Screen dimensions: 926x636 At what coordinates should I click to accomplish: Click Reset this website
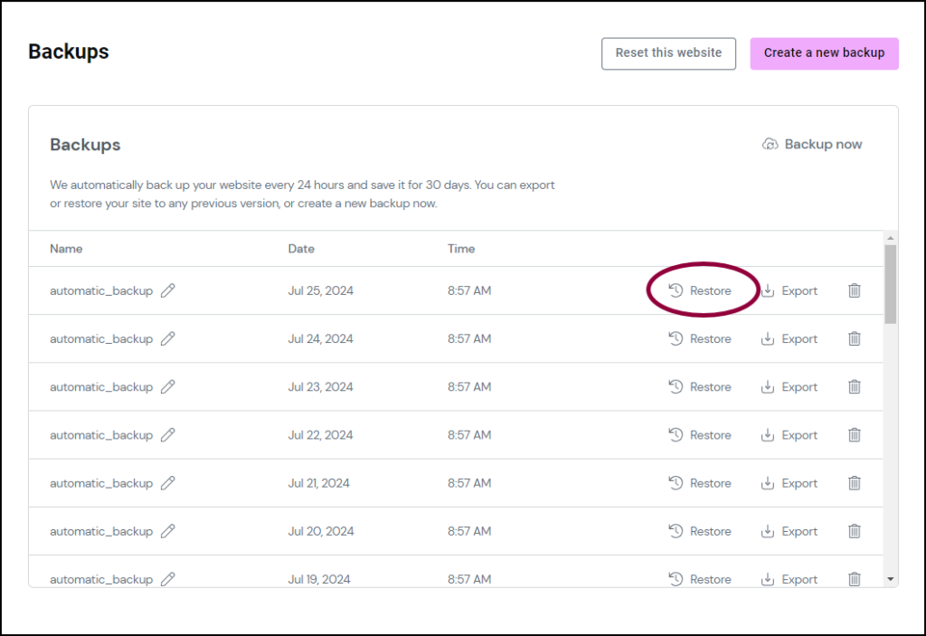(x=668, y=53)
